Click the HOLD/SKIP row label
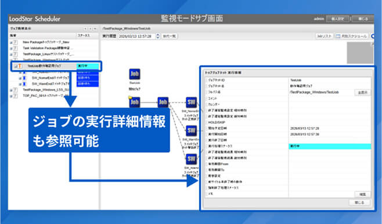 coord(217,122)
